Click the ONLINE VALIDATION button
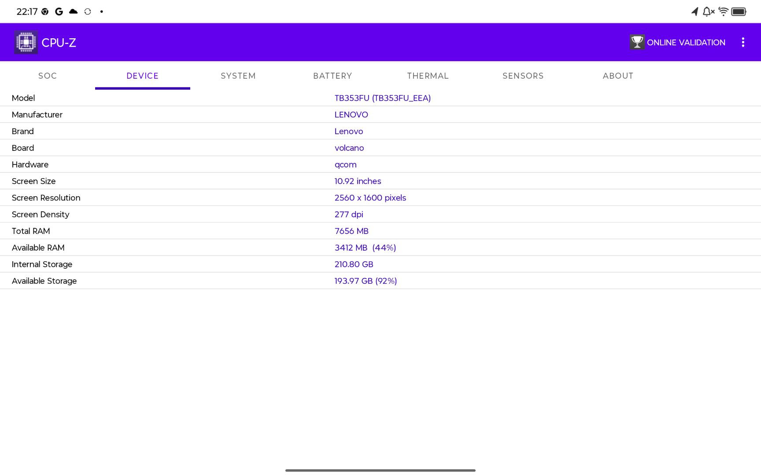761x475 pixels. [677, 42]
